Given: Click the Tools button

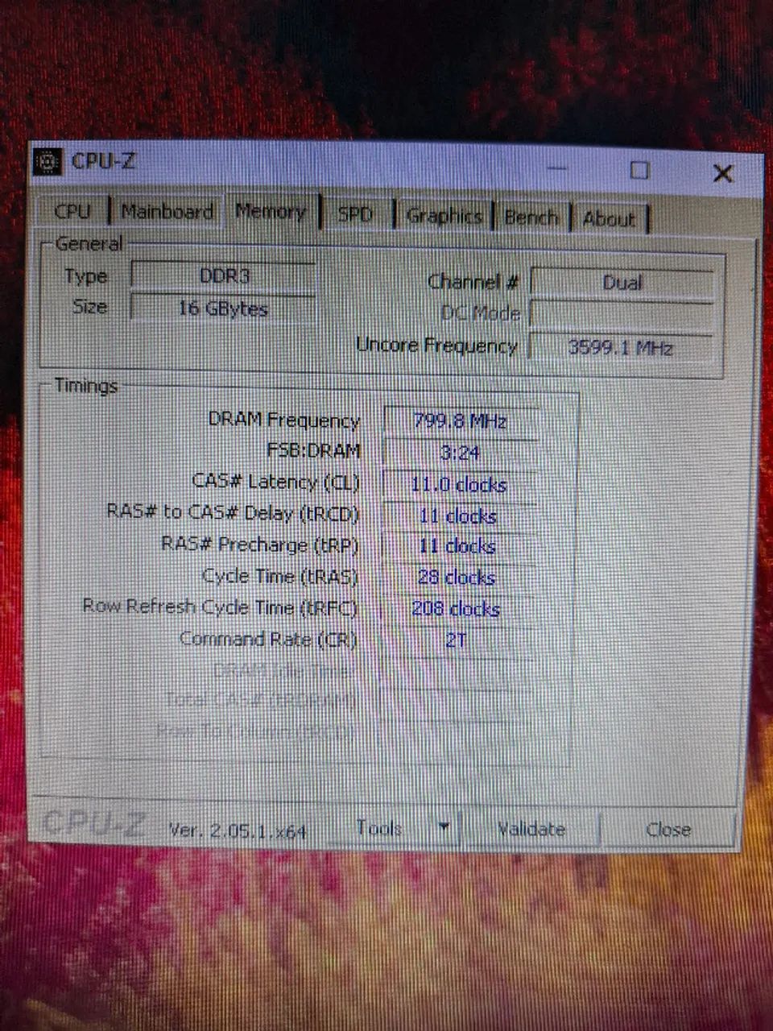Looking at the screenshot, I should click(x=378, y=828).
